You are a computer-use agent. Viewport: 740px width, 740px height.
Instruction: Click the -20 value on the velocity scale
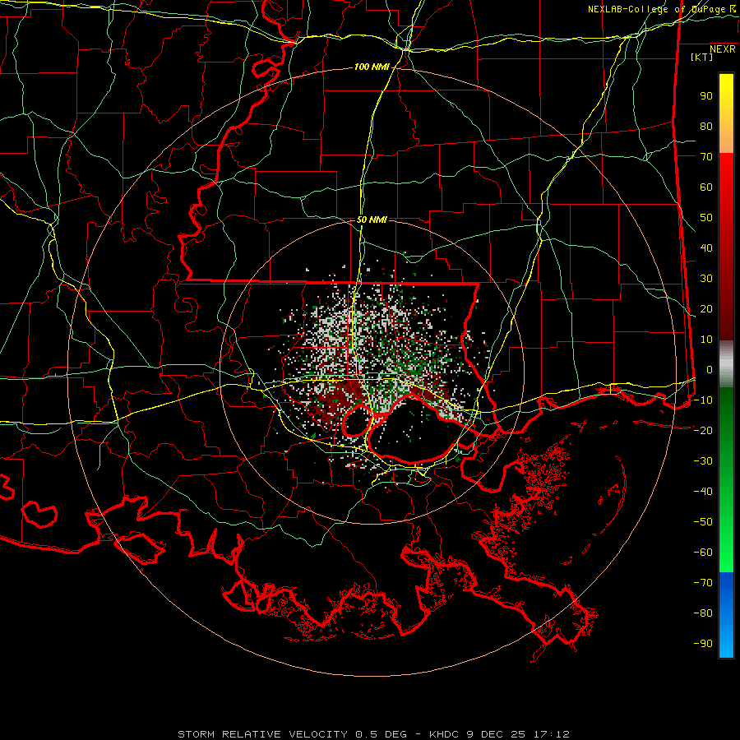tap(703, 430)
